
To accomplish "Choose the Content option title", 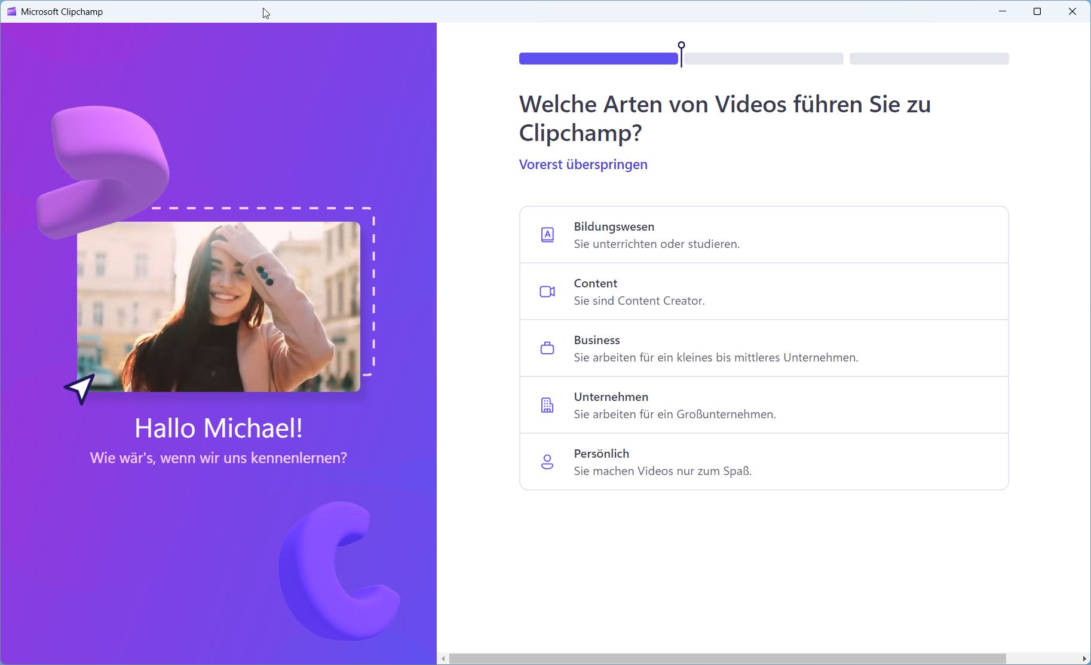I will pyautogui.click(x=596, y=283).
